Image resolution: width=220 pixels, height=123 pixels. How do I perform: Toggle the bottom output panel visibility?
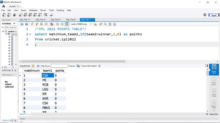(214, 15)
